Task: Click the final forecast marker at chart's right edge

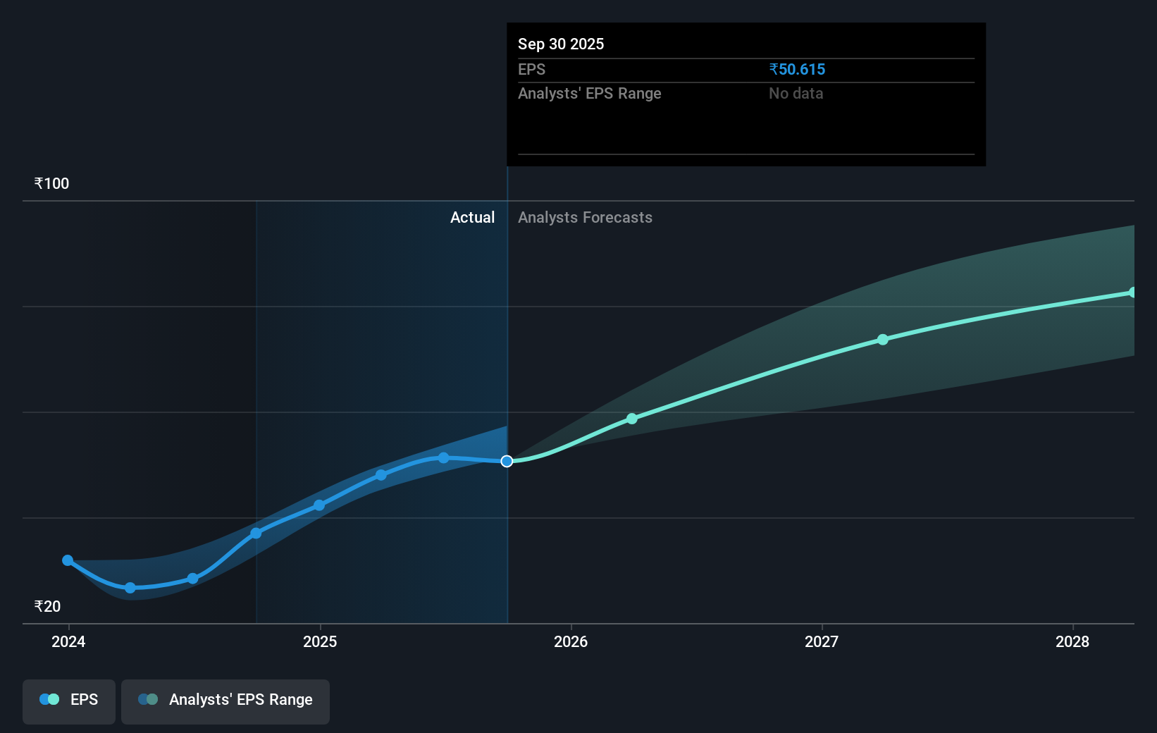Action: point(1133,291)
